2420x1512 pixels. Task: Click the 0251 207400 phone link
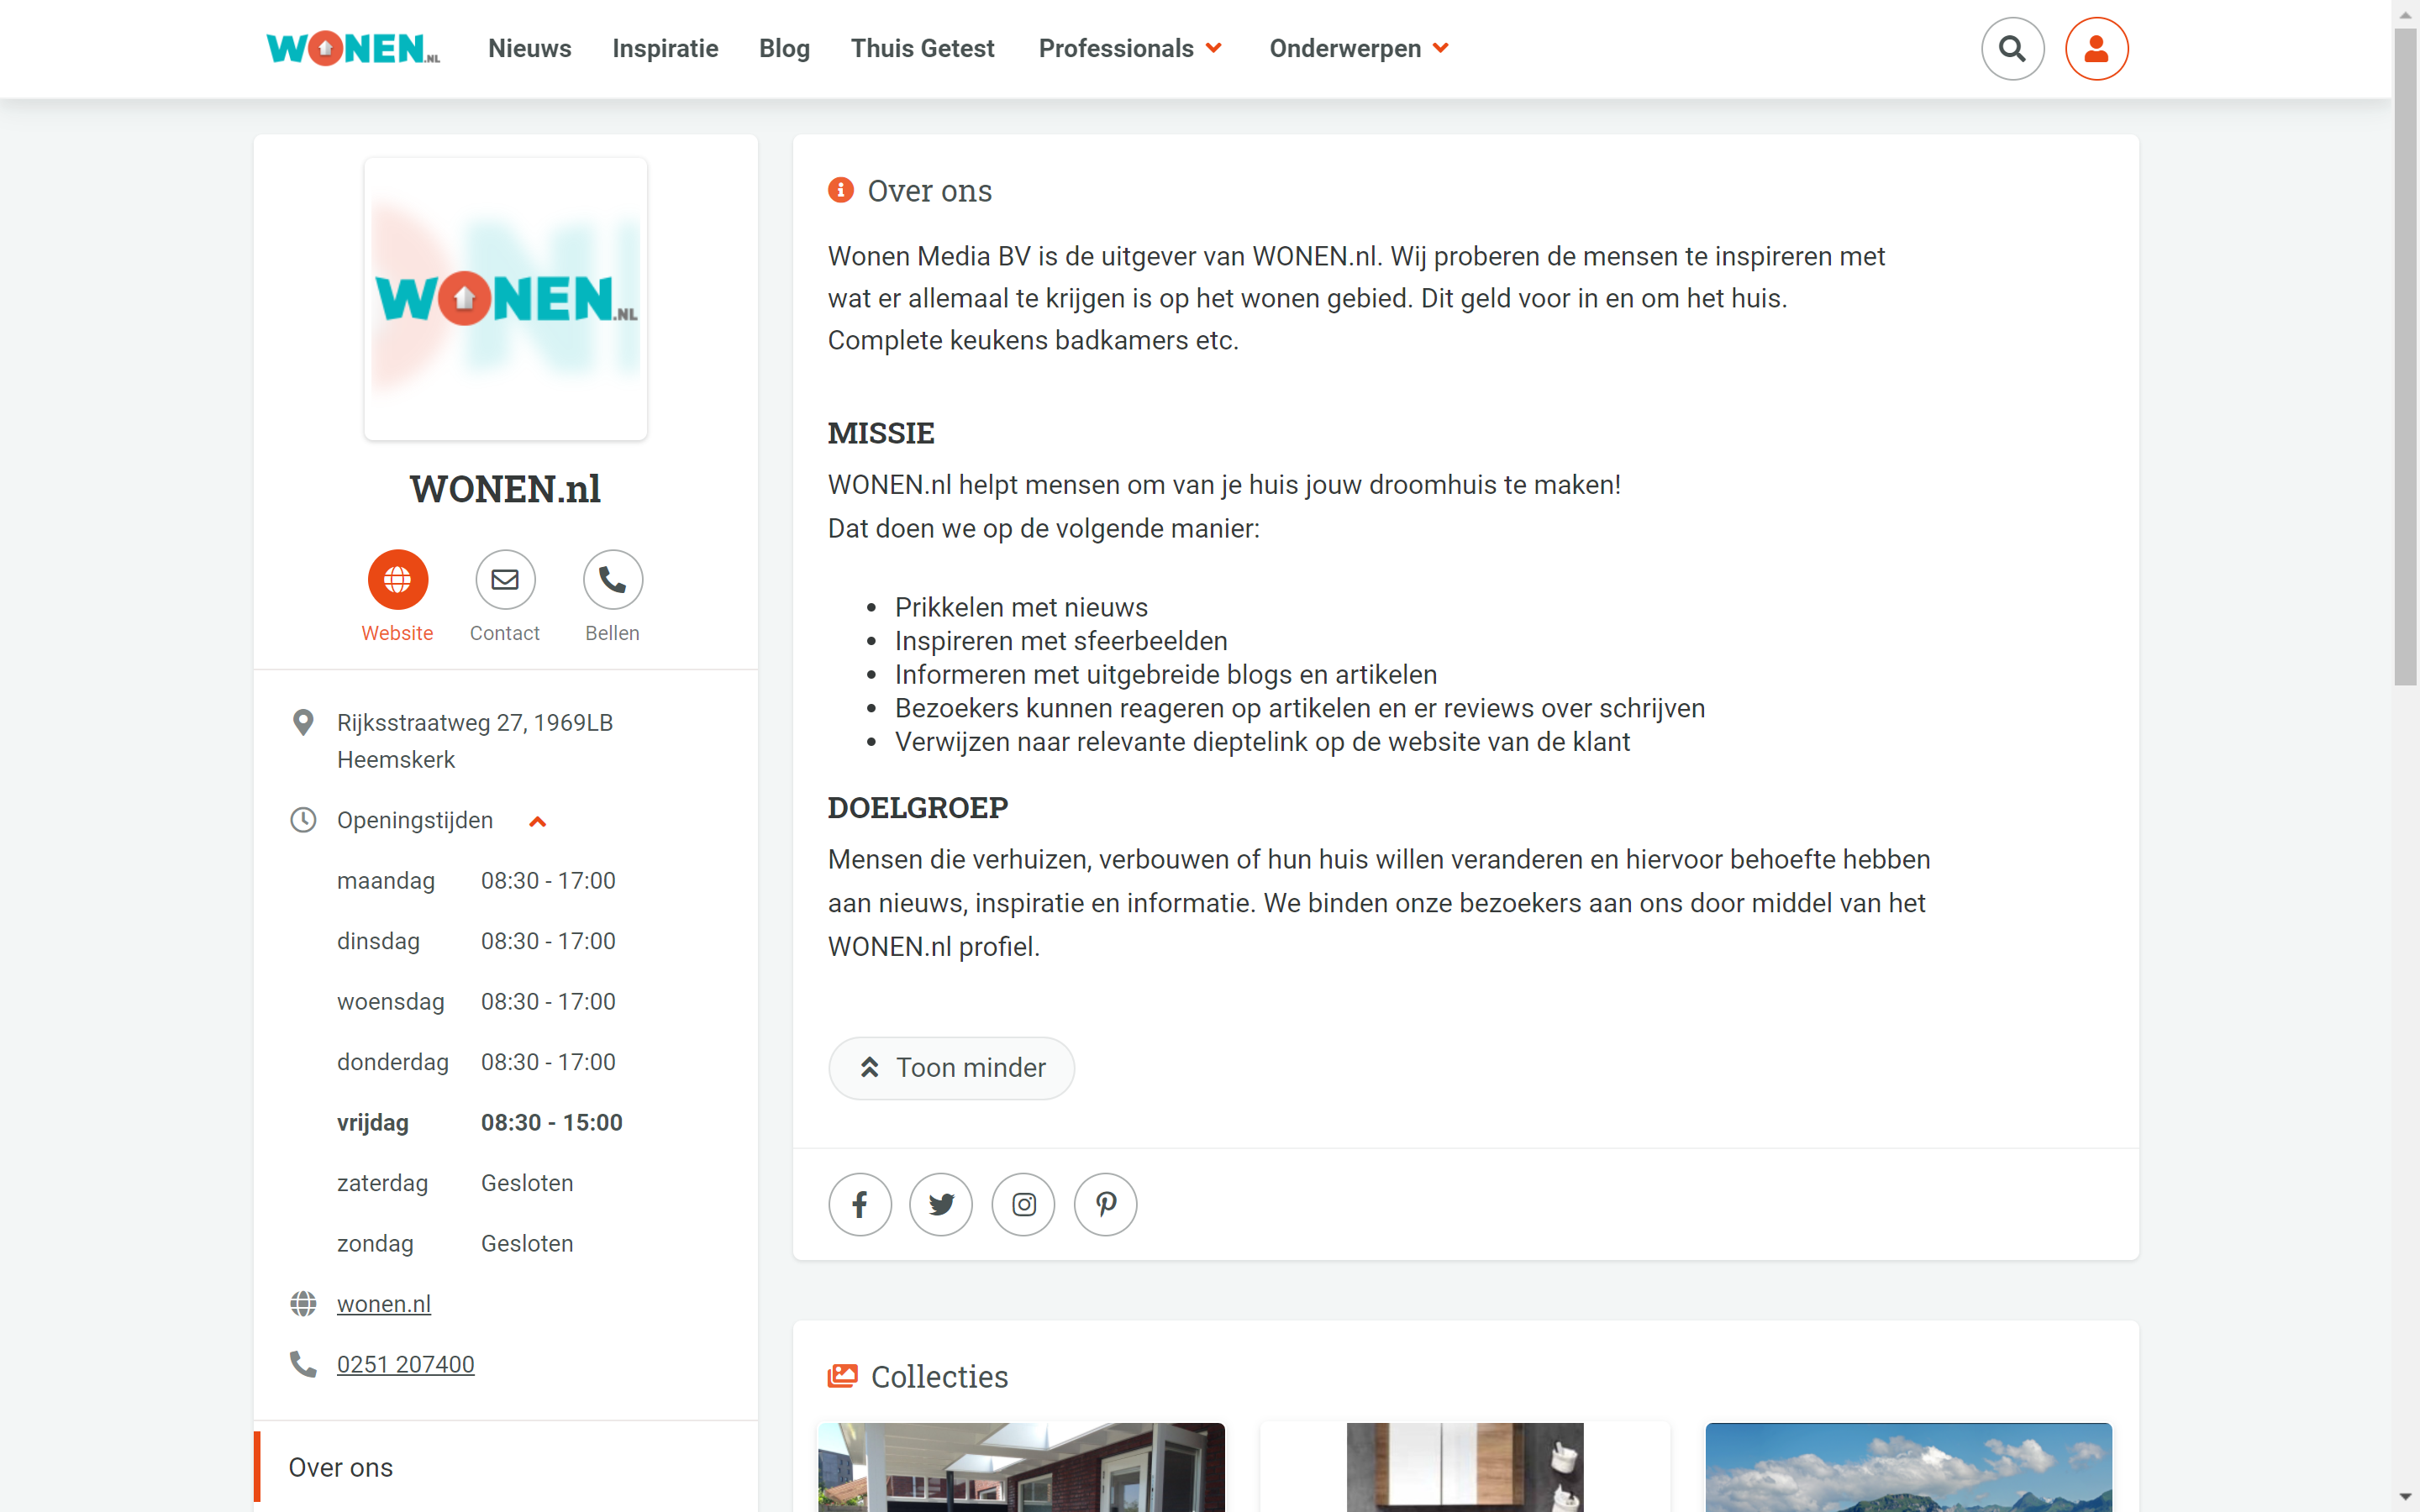click(405, 1364)
